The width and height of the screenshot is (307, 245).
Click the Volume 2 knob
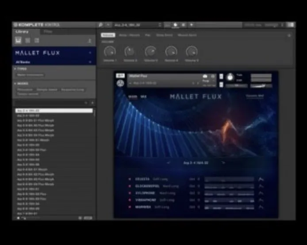(x=130, y=52)
